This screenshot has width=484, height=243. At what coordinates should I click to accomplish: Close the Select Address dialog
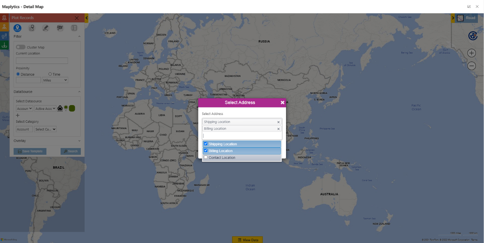[x=282, y=102]
